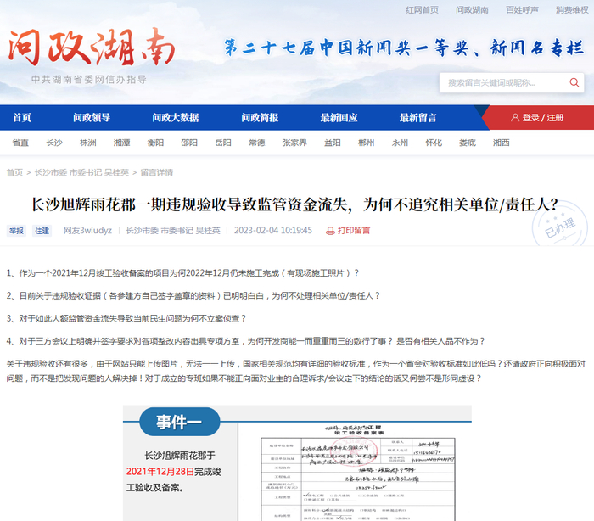Image resolution: width=594 pixels, height=521 pixels.
Task: Click the 举报 tag
Action: click(16, 231)
